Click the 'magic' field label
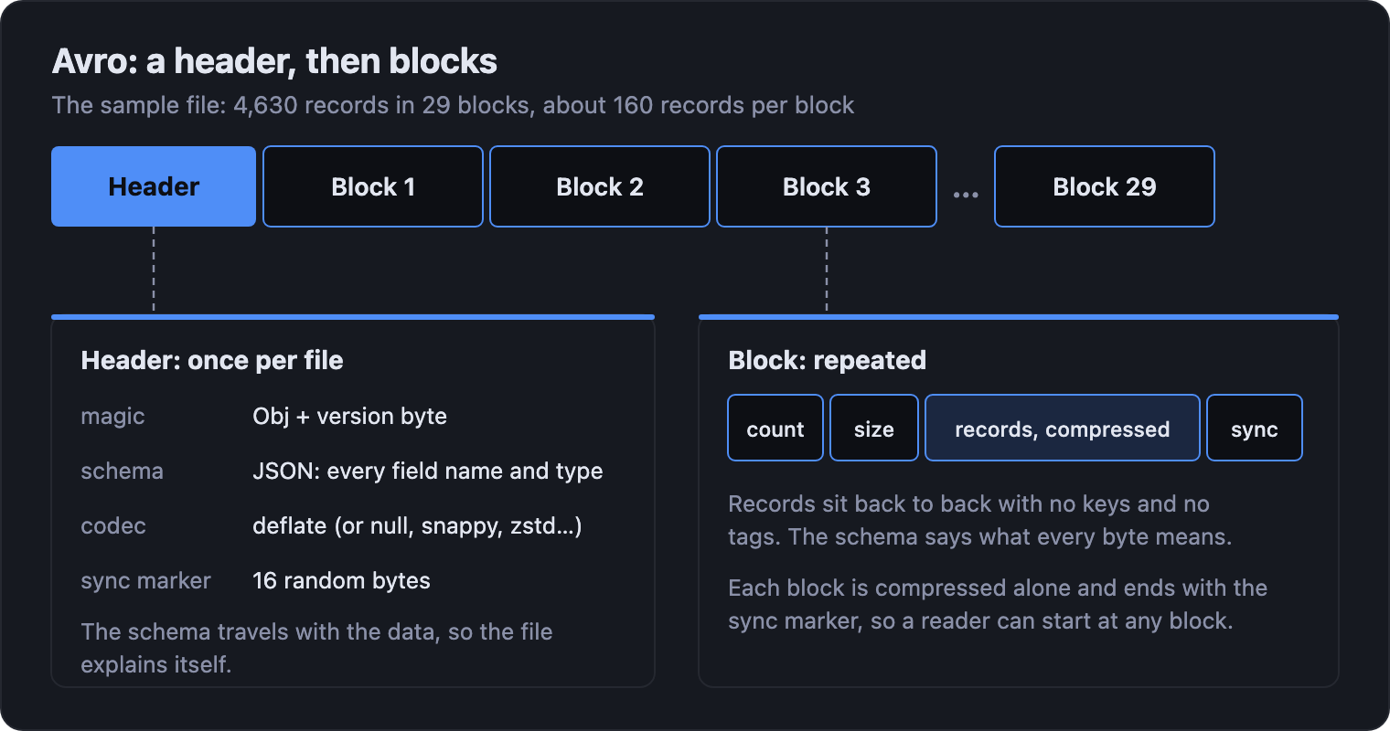 (x=112, y=417)
